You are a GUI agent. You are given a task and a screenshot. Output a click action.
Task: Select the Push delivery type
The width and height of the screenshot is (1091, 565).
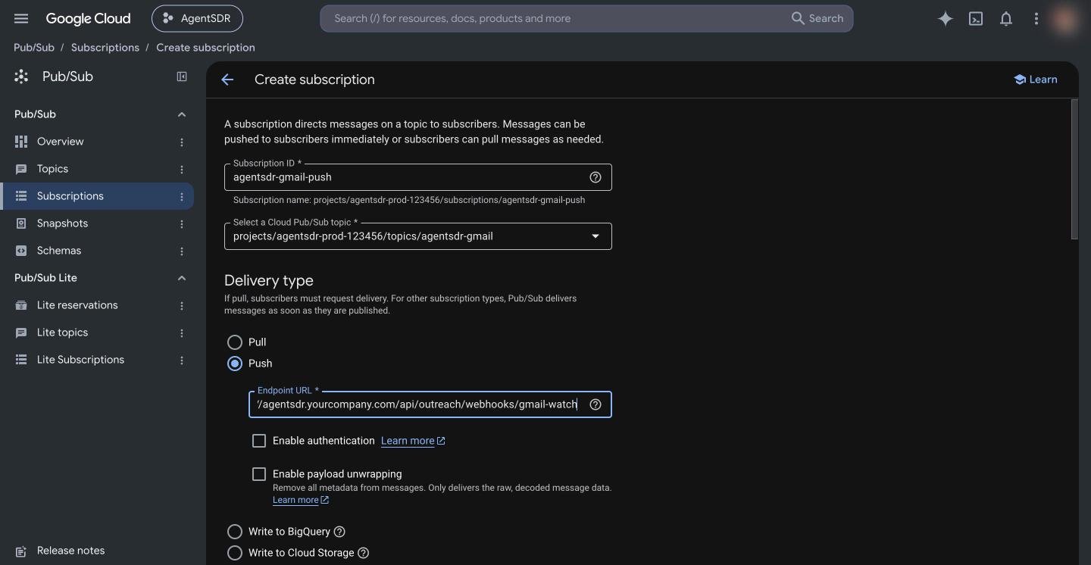235,364
